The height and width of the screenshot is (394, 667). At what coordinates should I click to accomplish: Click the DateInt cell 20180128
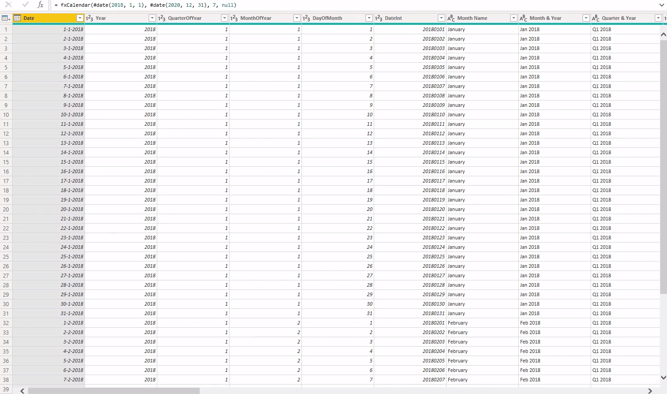click(x=410, y=285)
